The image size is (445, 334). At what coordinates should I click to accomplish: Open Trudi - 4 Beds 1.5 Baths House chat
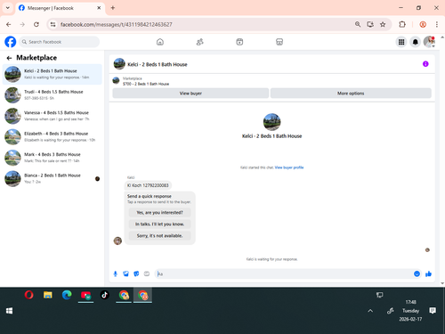point(53,95)
